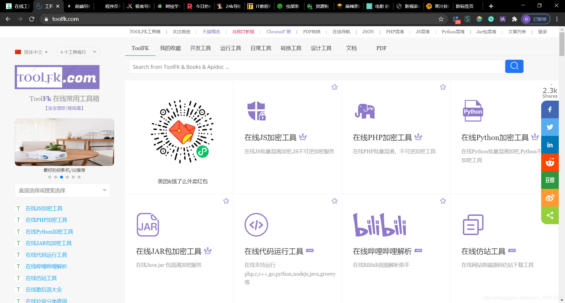Share on Reddit
This screenshot has height=303, width=565.
pos(550,162)
